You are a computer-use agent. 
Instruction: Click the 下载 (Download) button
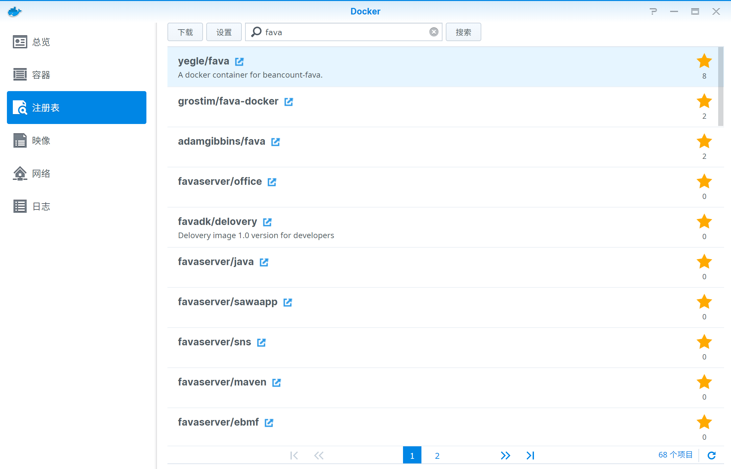pos(185,32)
